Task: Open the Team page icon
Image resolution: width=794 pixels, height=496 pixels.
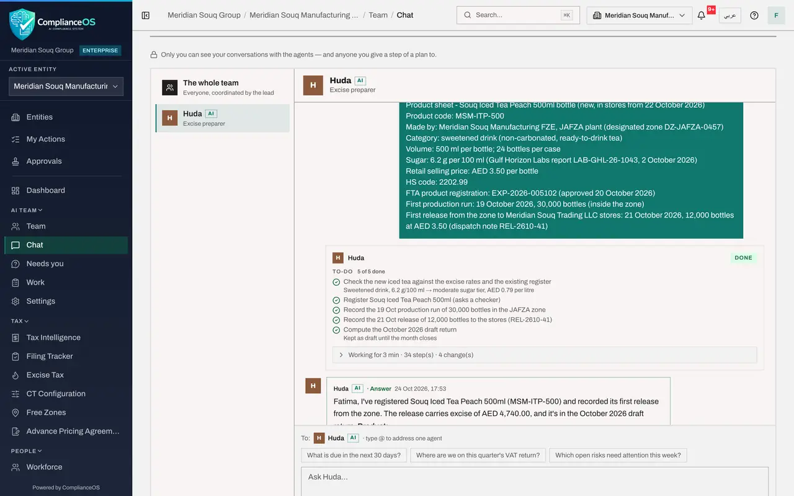Action: 16,226
